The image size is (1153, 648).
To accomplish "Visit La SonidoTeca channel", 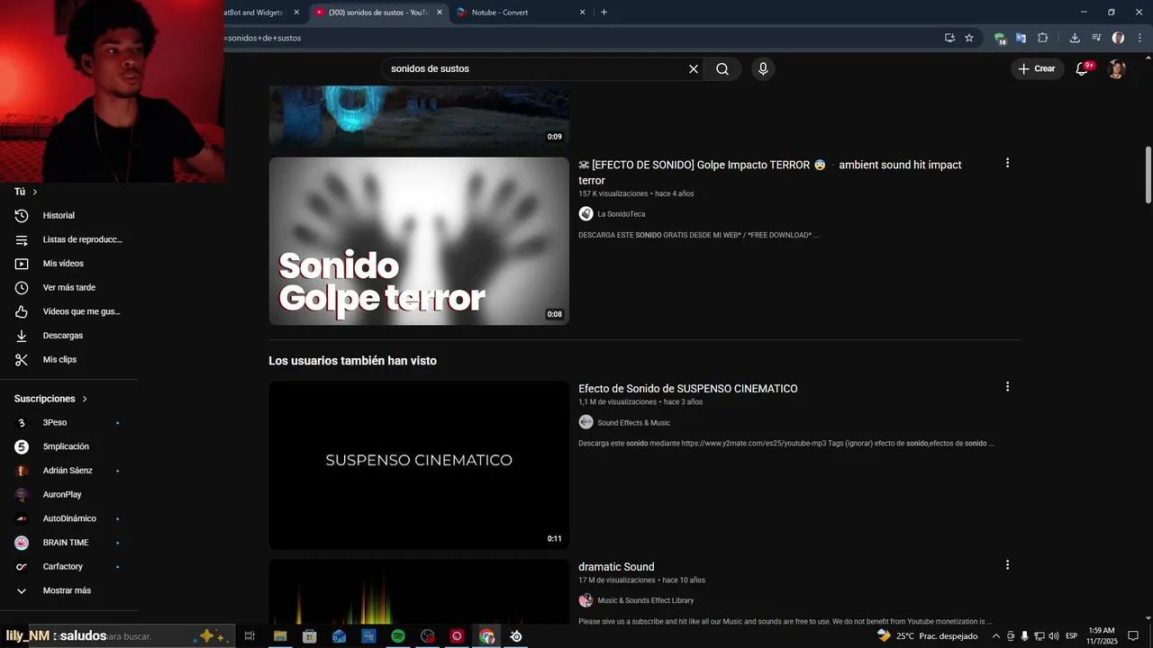I will (x=622, y=214).
